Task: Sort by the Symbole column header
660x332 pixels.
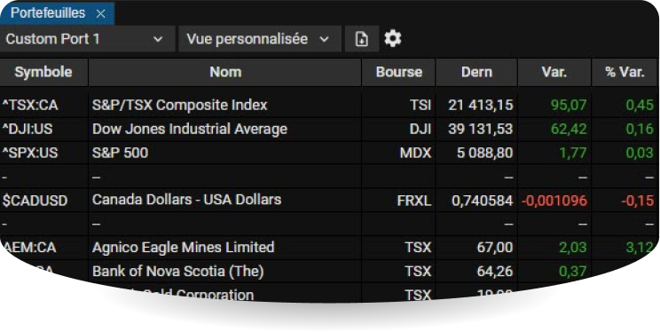Action: (x=43, y=72)
